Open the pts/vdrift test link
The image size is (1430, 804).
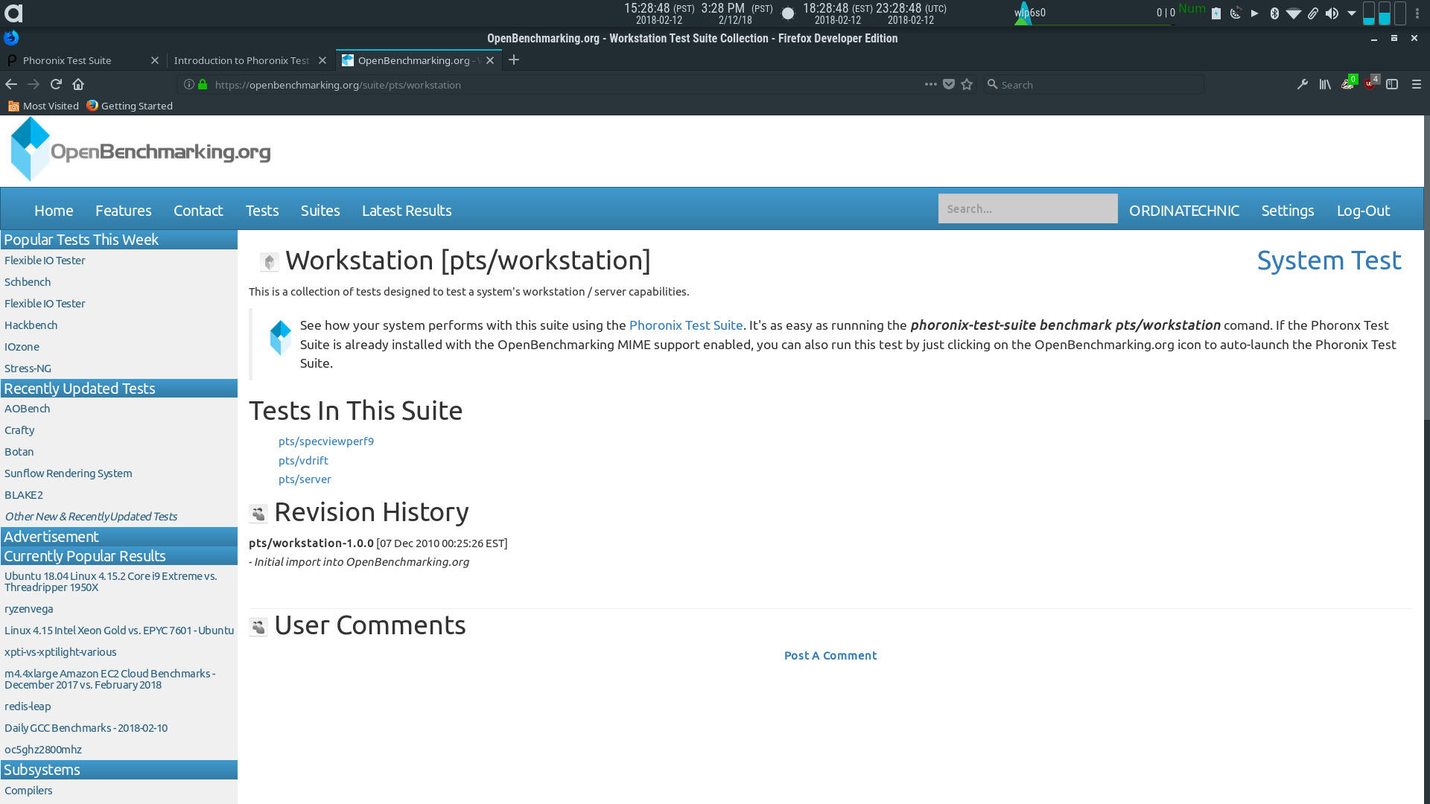coord(303,461)
